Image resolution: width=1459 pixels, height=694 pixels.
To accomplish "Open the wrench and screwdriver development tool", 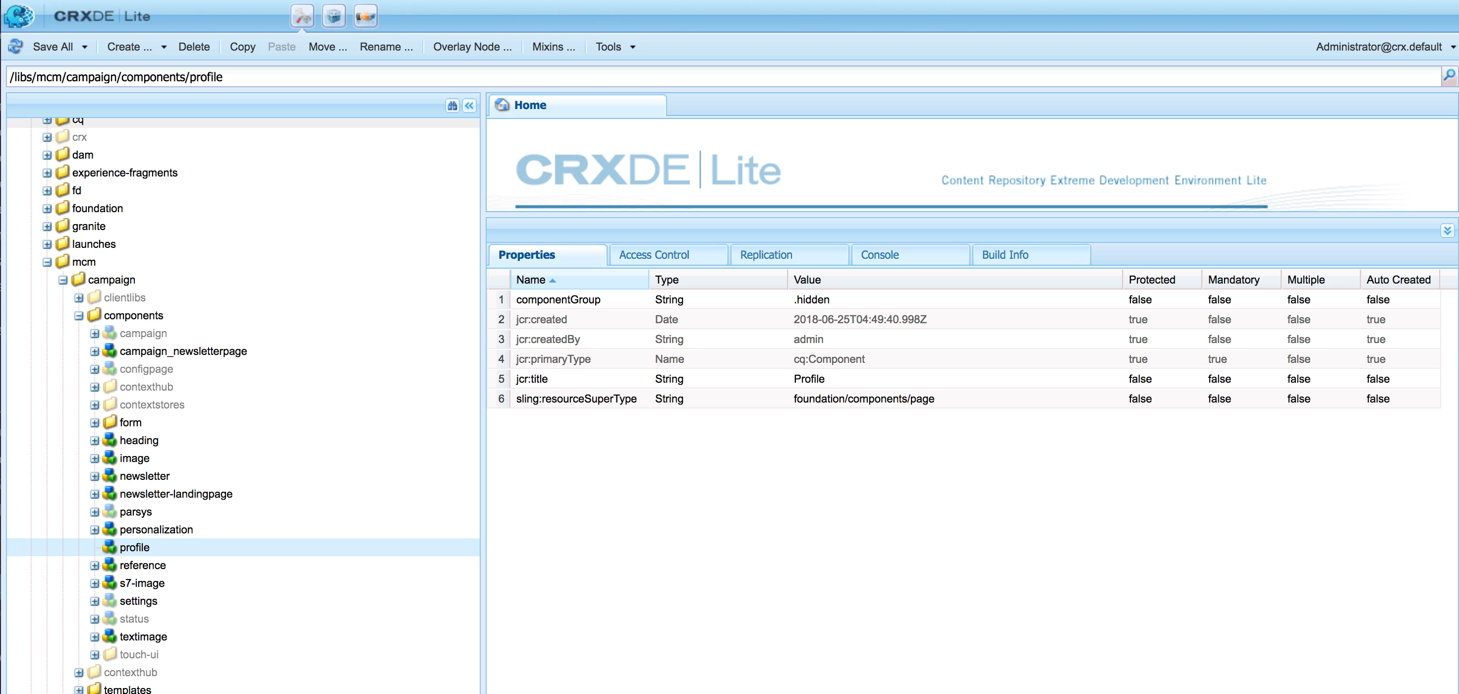I will coord(302,16).
